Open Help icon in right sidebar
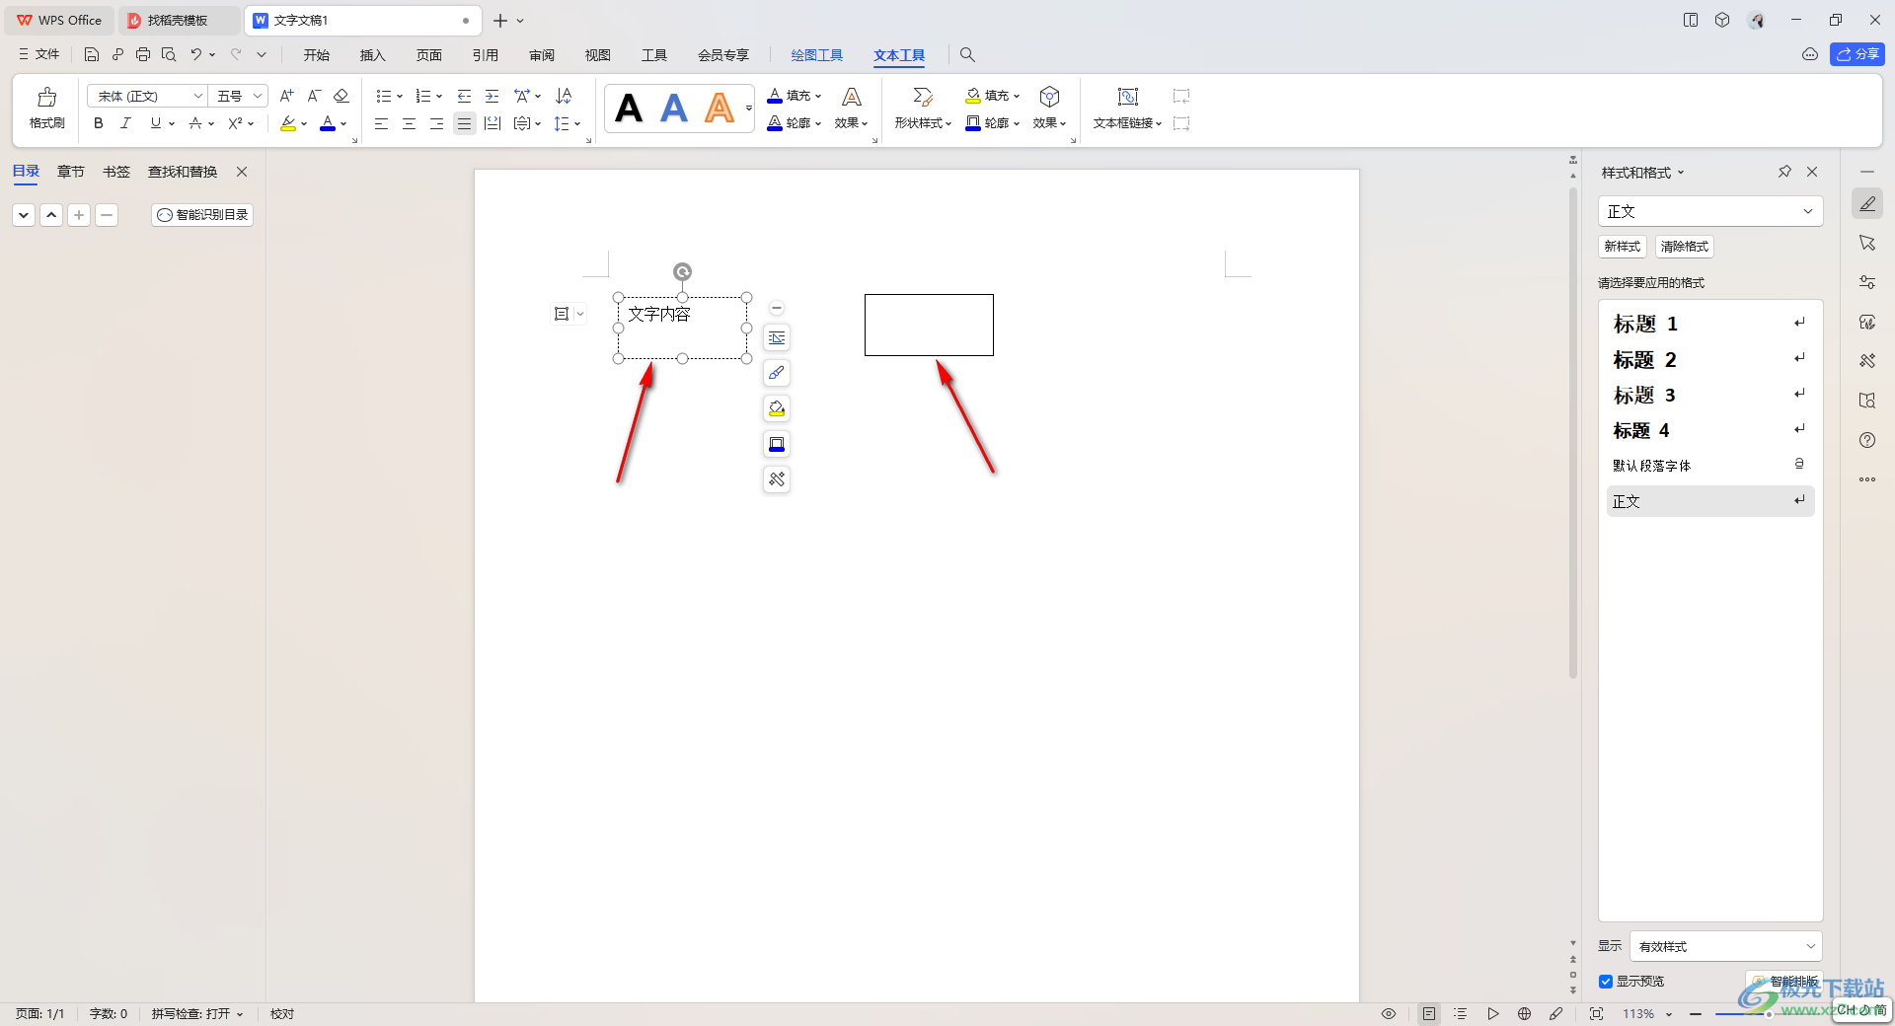This screenshot has height=1026, width=1895. pos(1867,440)
